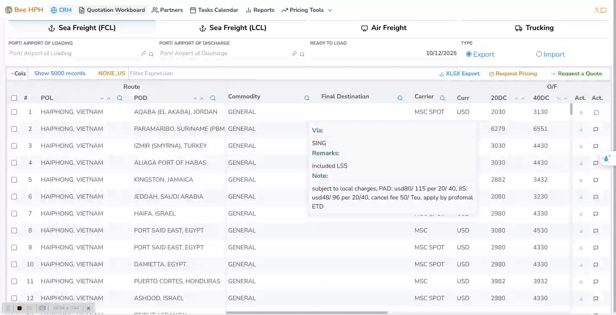The image size is (616, 315).
Task: Sort POD column descending with down chevron
Action: [195, 98]
